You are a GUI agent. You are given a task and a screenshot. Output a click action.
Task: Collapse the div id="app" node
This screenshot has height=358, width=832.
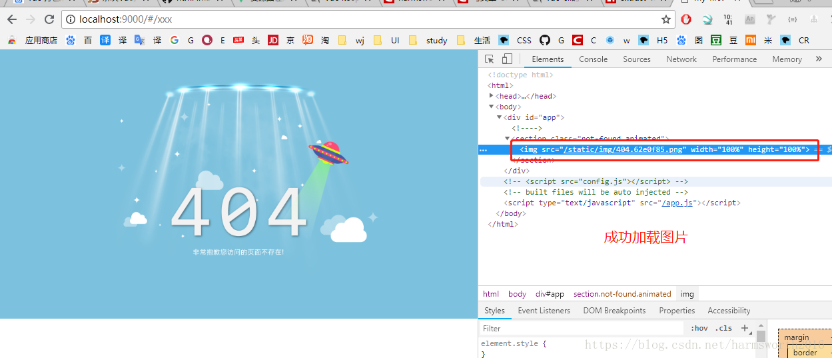[500, 117]
